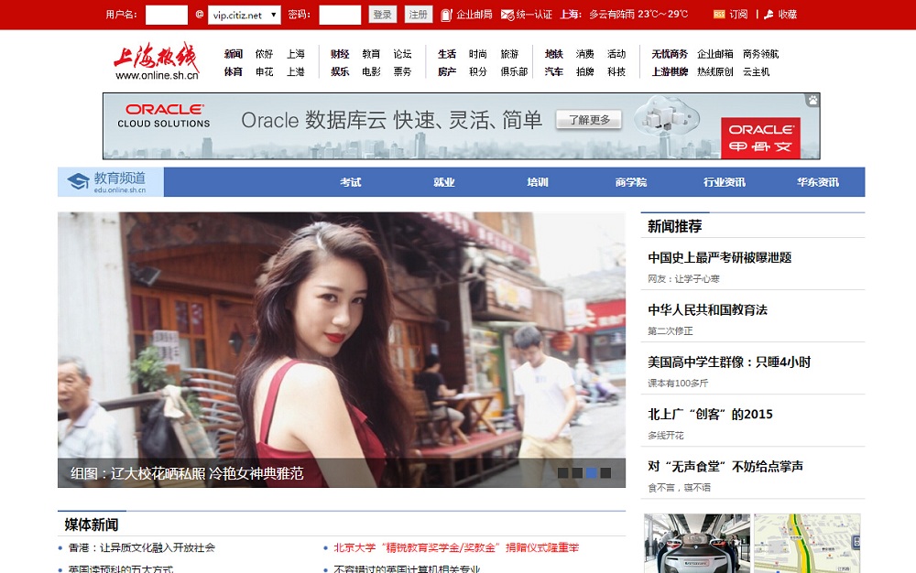916x573 pixels.
Task: Open the 考试 tab in education nav
Action: [351, 182]
